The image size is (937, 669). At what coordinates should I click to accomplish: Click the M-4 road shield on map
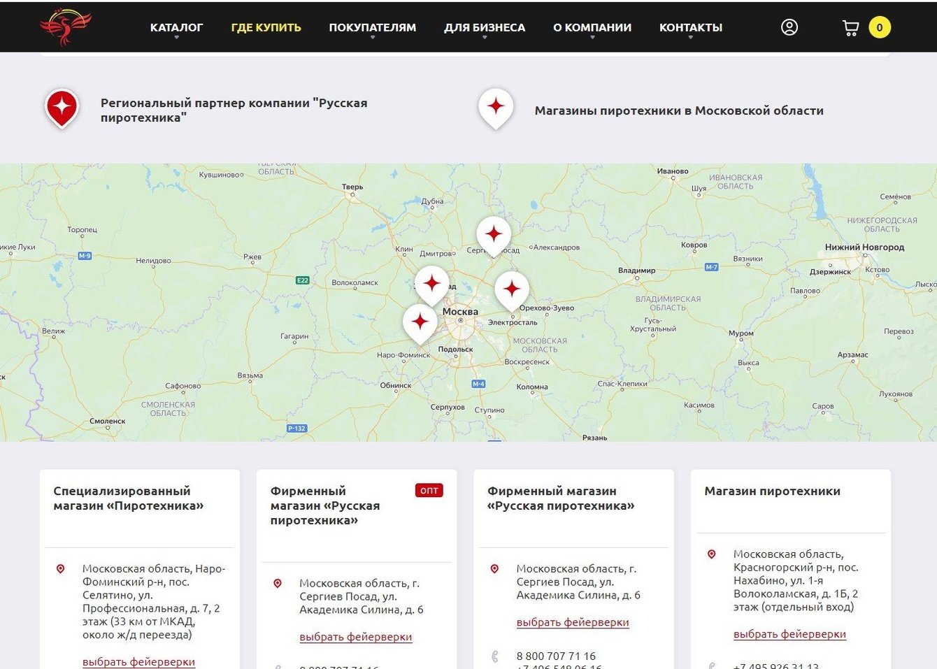tap(478, 384)
